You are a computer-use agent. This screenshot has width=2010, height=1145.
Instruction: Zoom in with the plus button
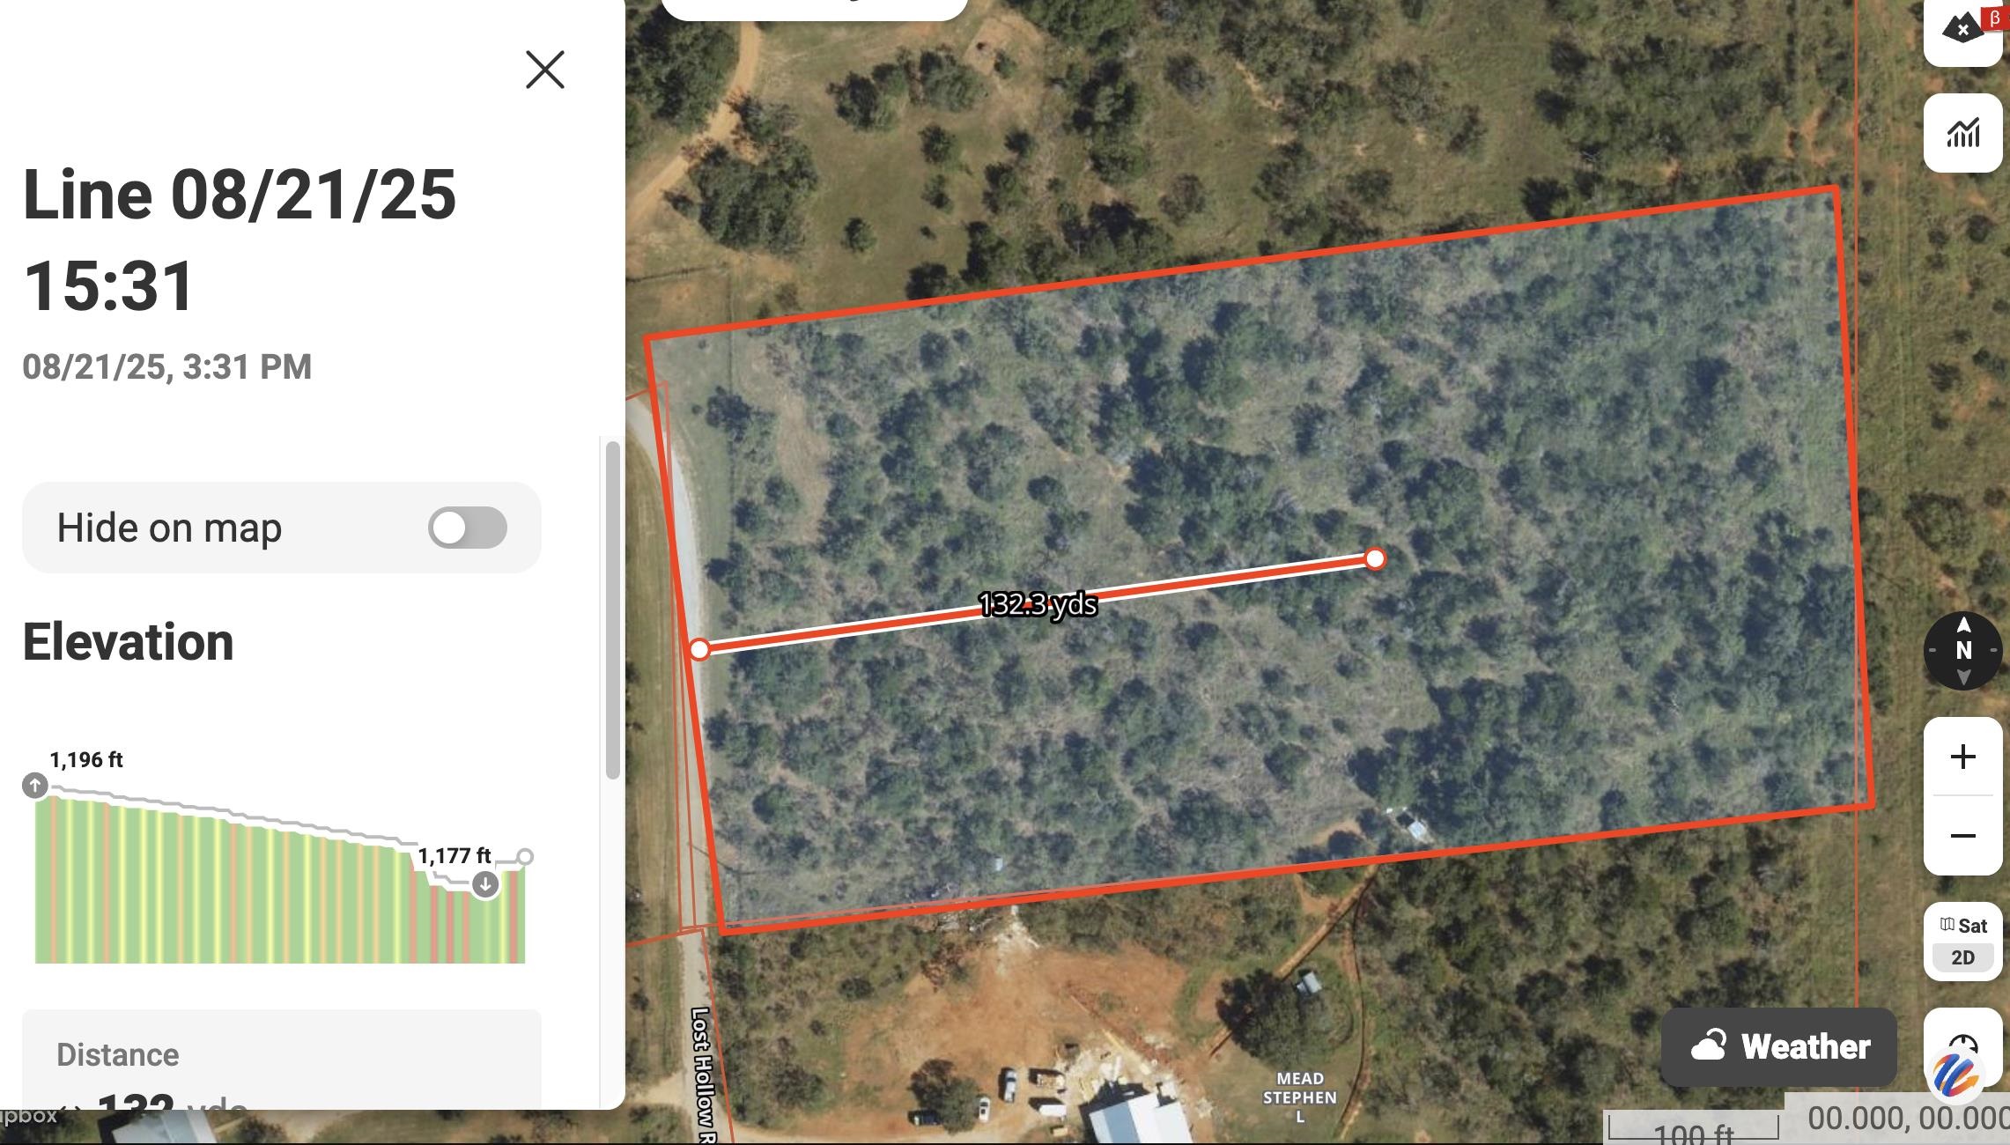(1962, 757)
